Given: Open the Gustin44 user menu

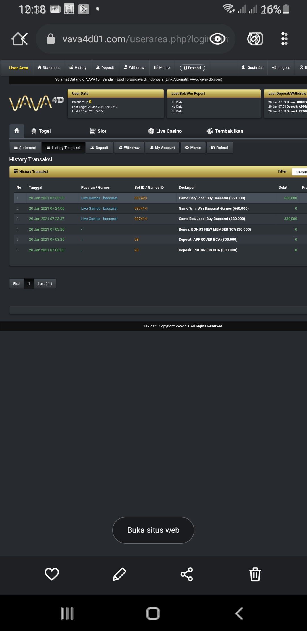Looking at the screenshot, I should click(x=252, y=68).
